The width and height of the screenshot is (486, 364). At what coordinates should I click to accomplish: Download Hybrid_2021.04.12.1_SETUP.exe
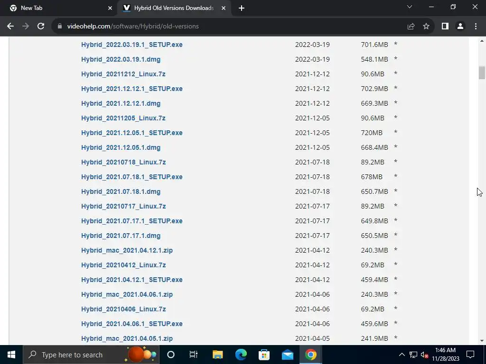[132, 280]
